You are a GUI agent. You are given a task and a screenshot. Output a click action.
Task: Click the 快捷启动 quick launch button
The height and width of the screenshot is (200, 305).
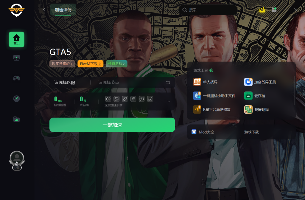pos(116,64)
